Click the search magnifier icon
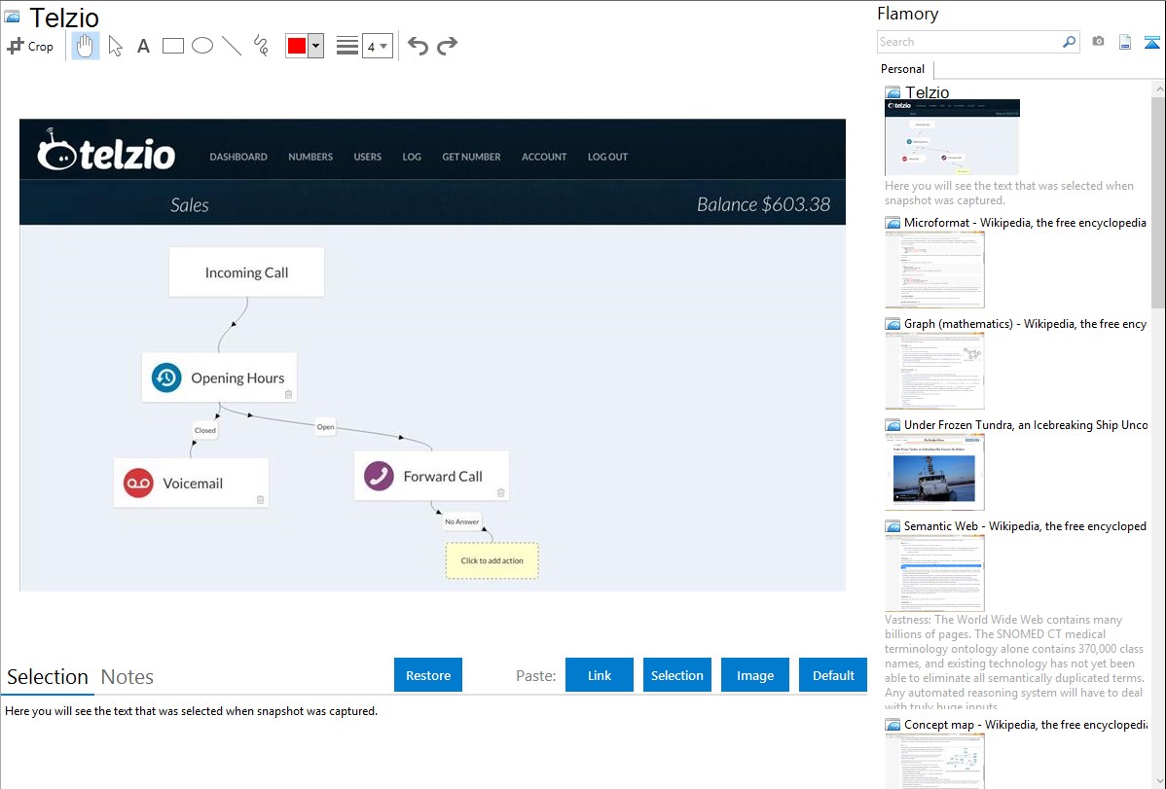The image size is (1166, 789). coord(1070,42)
